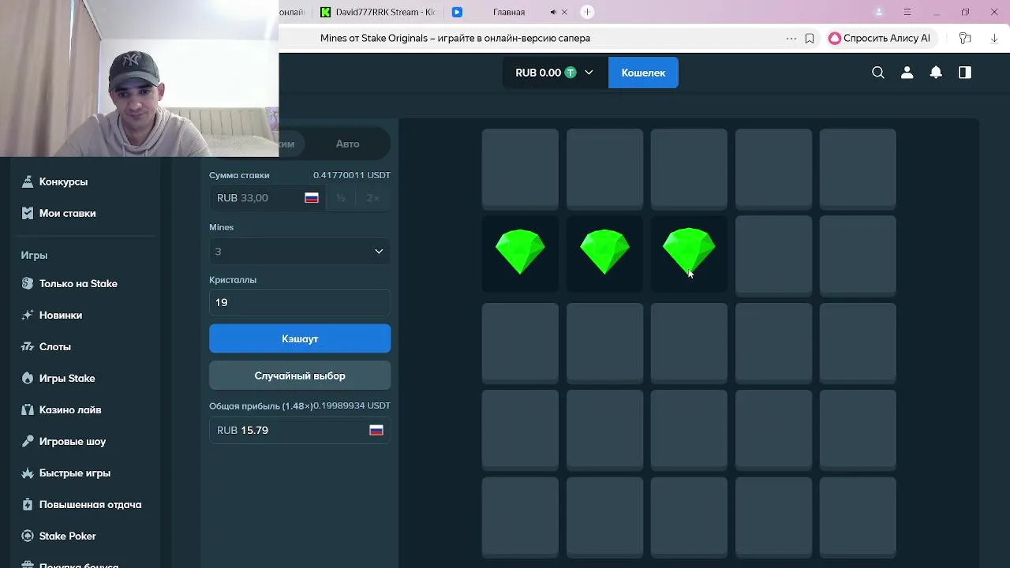Expand the RUB balance currency dropdown
The image size is (1010, 568).
tap(589, 73)
